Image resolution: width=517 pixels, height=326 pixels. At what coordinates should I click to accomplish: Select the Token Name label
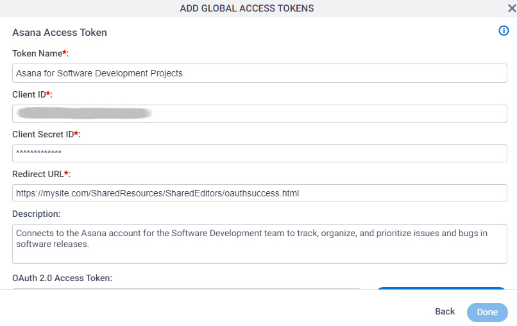(x=40, y=53)
